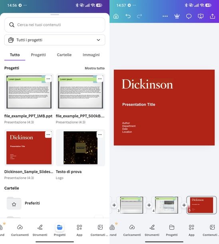Screen dimensions: 219x244
Task: Open options for Dickinson_Sample_Slides project
Action: pyautogui.click(x=48, y=135)
